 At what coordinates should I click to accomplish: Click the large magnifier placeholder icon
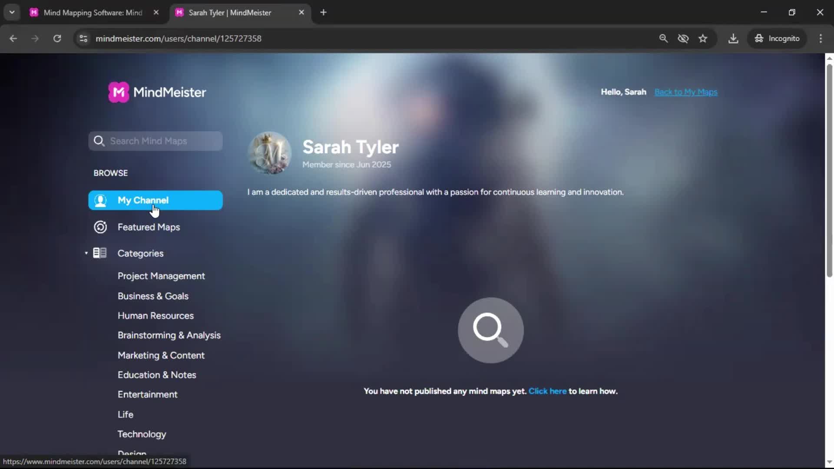tap(491, 330)
